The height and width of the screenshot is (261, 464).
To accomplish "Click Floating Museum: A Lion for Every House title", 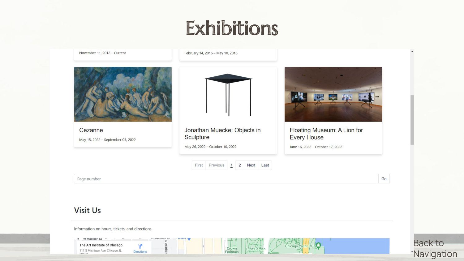I will [326, 134].
